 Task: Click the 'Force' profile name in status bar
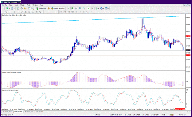(98, 115)
